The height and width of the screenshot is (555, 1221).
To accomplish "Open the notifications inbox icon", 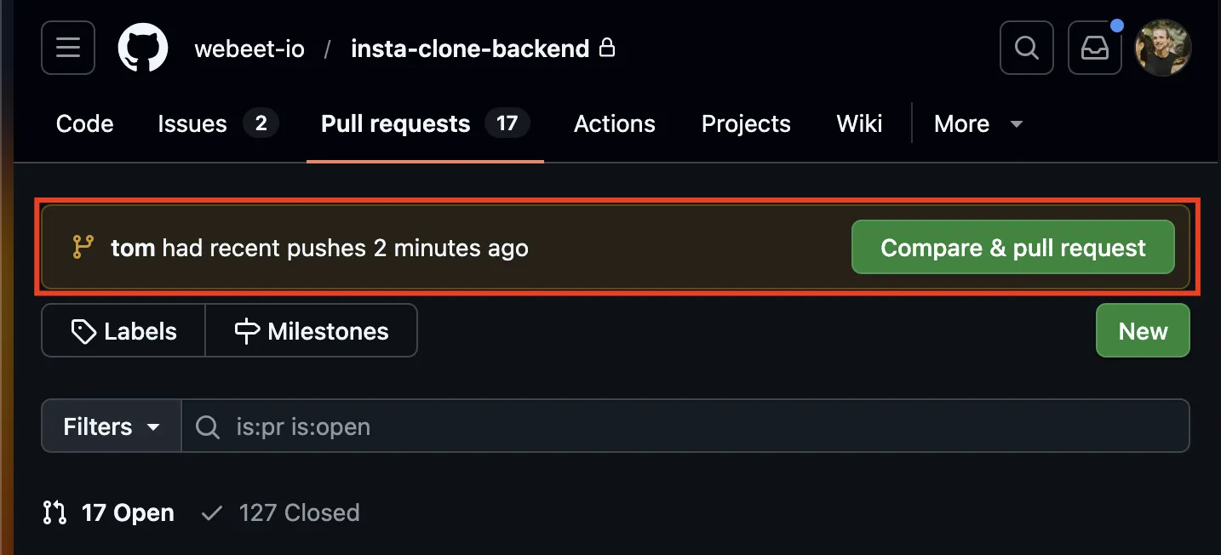I will (1094, 48).
